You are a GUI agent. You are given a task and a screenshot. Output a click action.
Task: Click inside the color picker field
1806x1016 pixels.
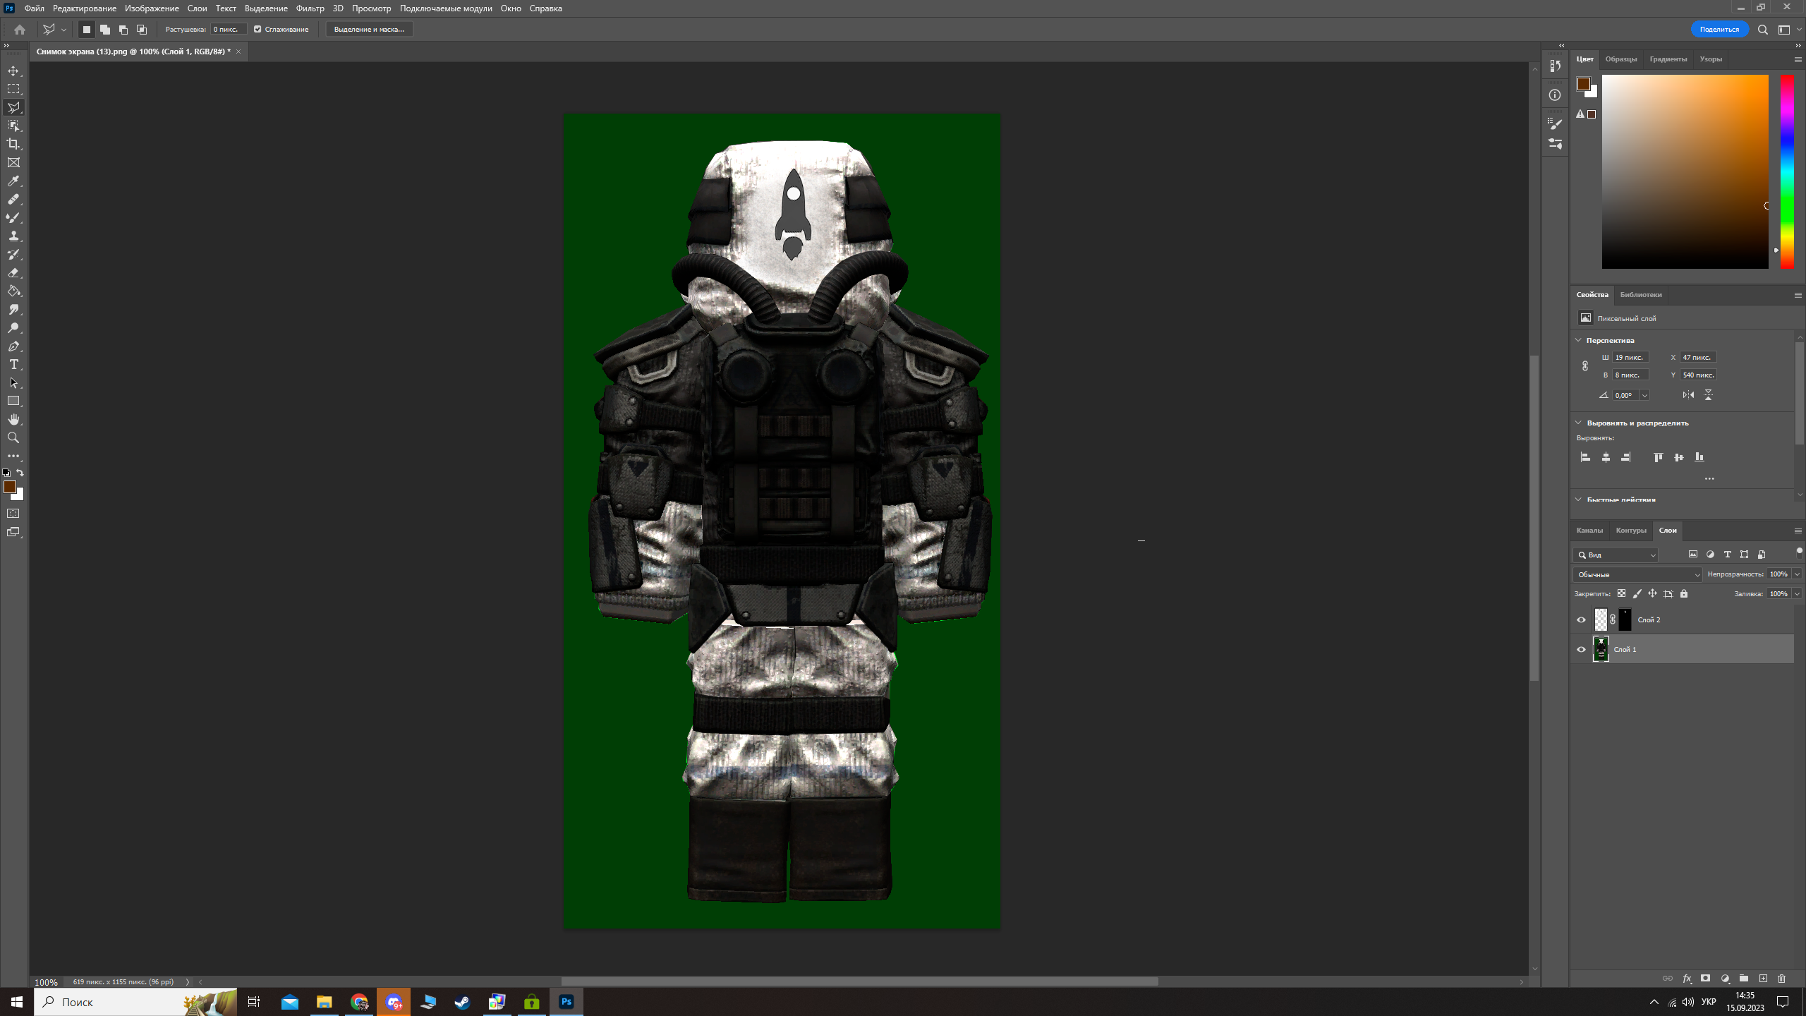click(x=1685, y=171)
